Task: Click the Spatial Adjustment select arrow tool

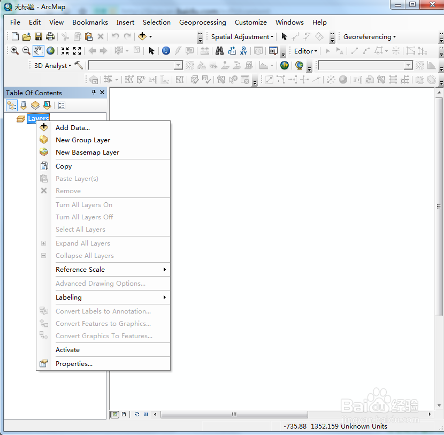Action: tap(284, 36)
